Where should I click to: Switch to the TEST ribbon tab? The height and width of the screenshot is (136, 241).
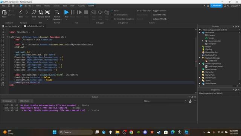(x=65, y=6)
